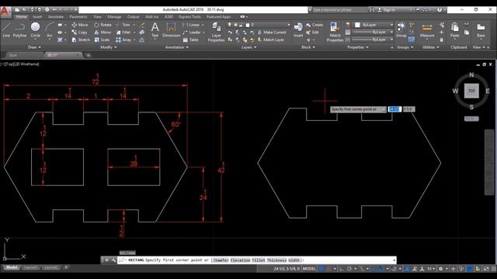Click Make Current layer button
The height and width of the screenshot is (279, 497).
point(272,33)
